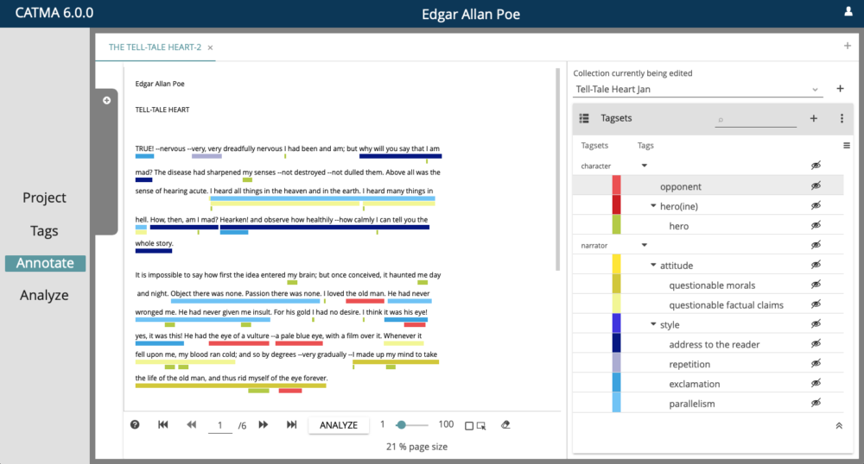This screenshot has width=864, height=464.
Task: Jump to the first page
Action: [x=163, y=424]
